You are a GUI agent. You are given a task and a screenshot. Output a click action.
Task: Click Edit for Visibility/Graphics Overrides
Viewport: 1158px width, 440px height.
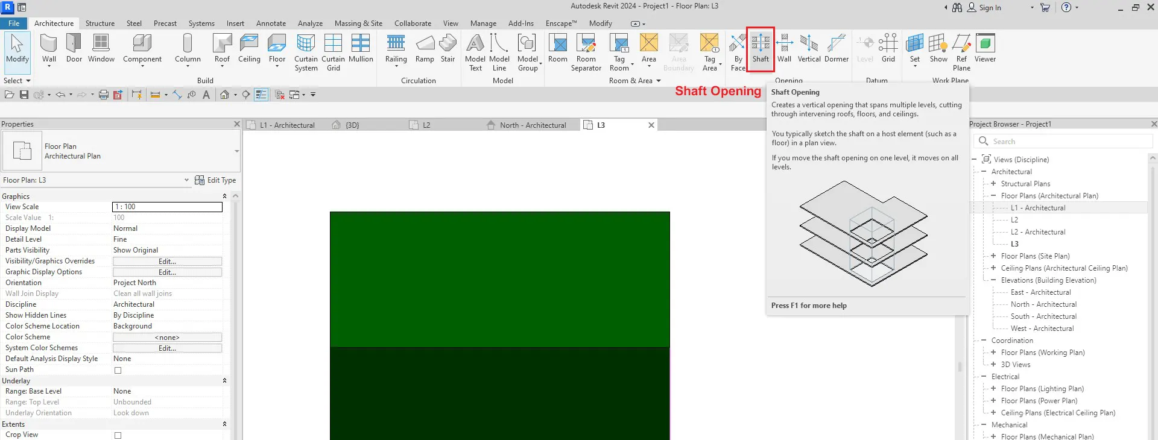[167, 262]
